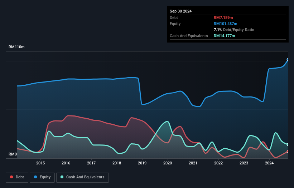Click the RM110m y-axis label
Screen dimensions: 294x188
click(16, 47)
